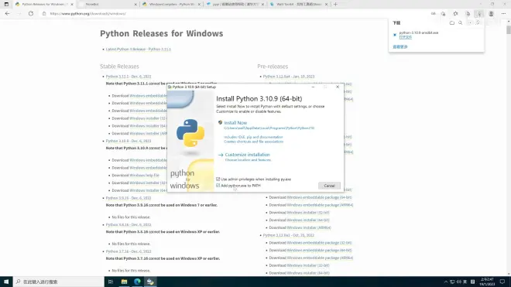This screenshot has height=287, width=511.
Task: Open Python 3.9.16 - Dec. 6, 2022 link
Action: point(129,198)
